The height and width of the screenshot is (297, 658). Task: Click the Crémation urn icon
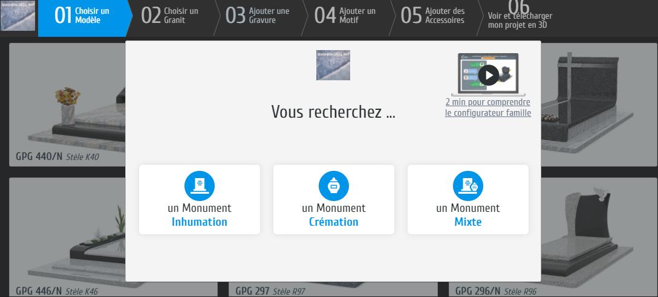(334, 186)
